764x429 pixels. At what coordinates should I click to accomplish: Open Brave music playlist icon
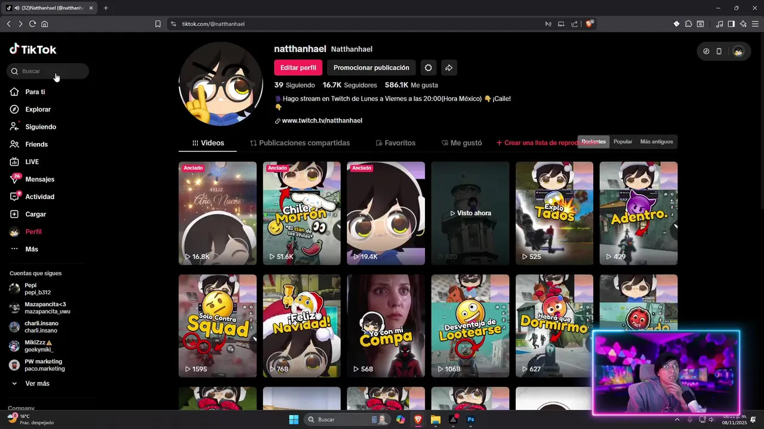click(719, 24)
